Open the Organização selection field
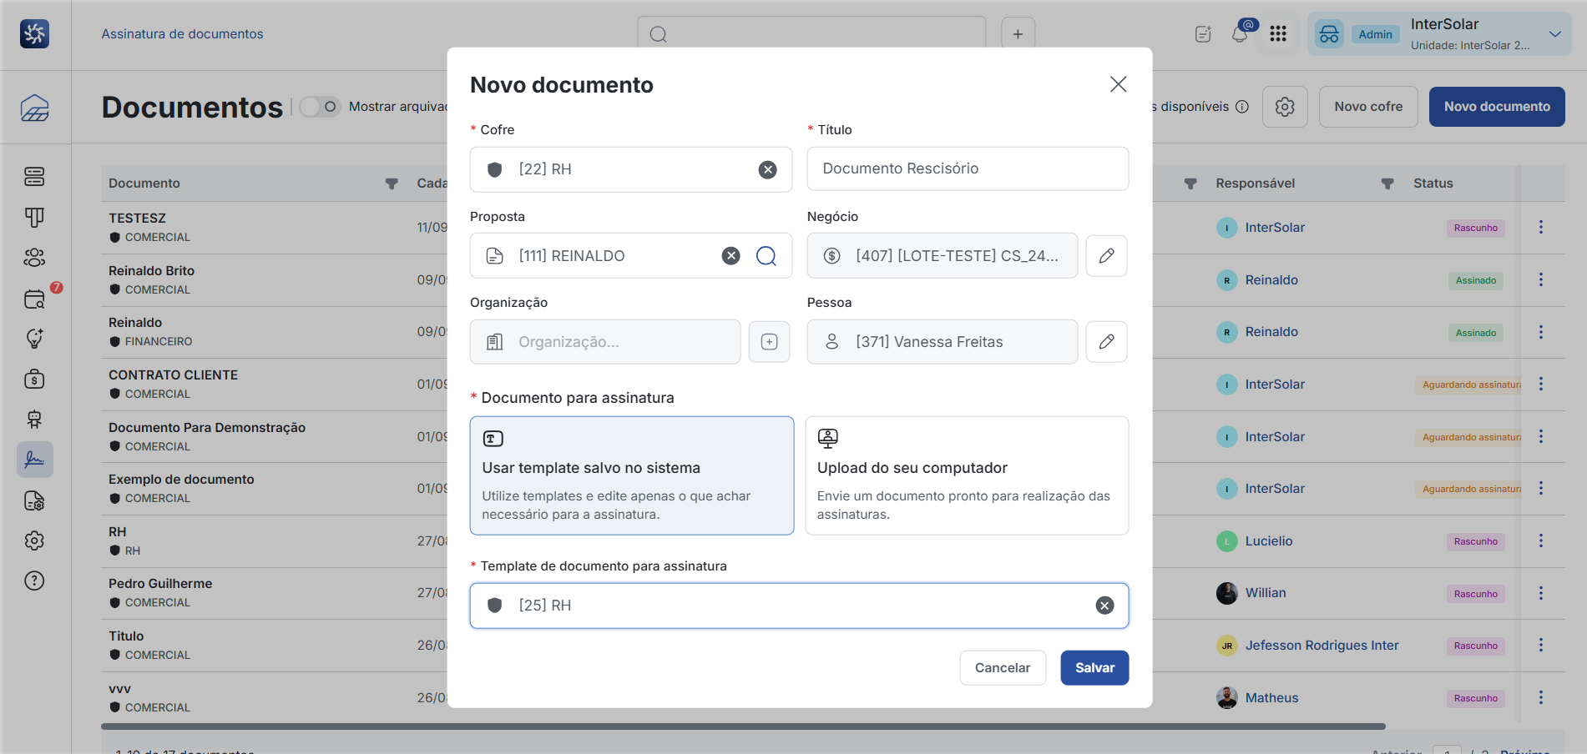Viewport: 1587px width, 754px height. [x=605, y=342]
